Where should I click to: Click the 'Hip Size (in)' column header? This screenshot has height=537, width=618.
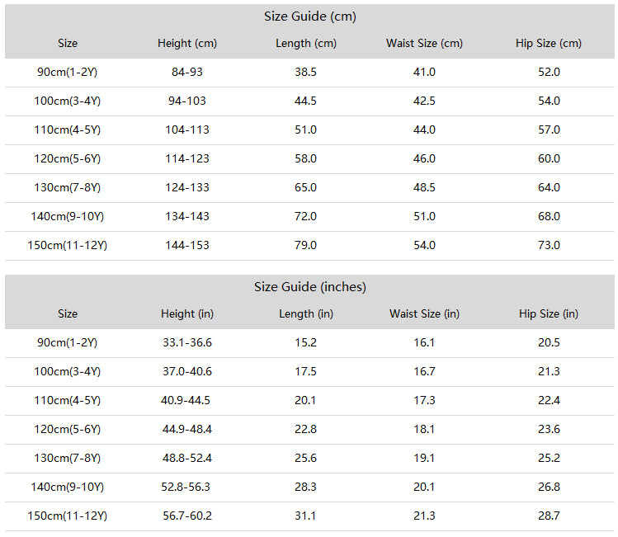(x=549, y=314)
